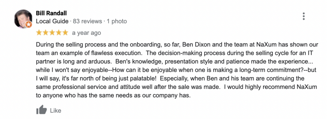The height and width of the screenshot is (119, 327).
Task: Click the "a year ago" timestamp
Action: pos(87,33)
